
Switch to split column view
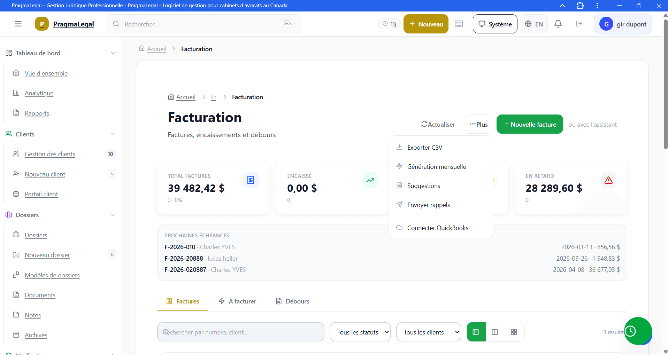[495, 332]
